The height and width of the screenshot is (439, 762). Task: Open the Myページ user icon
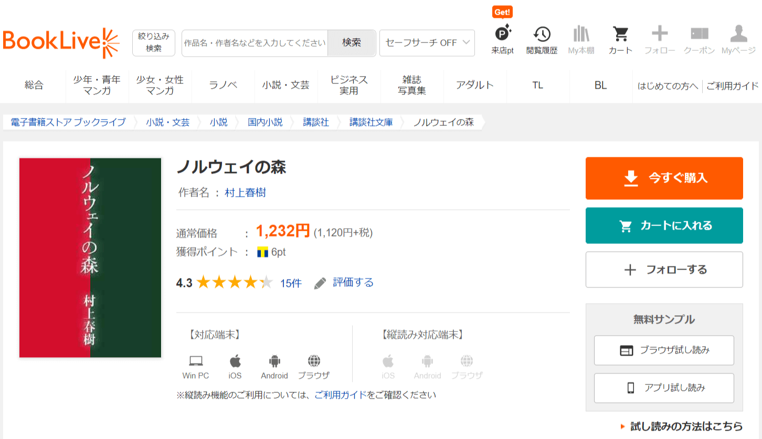coord(738,40)
